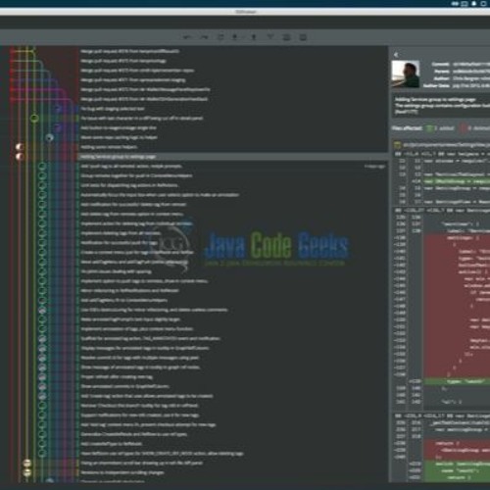Screen dimensions: 490x490
Task: Click the funnel-shaped toolbar icon
Action: click(x=269, y=37)
